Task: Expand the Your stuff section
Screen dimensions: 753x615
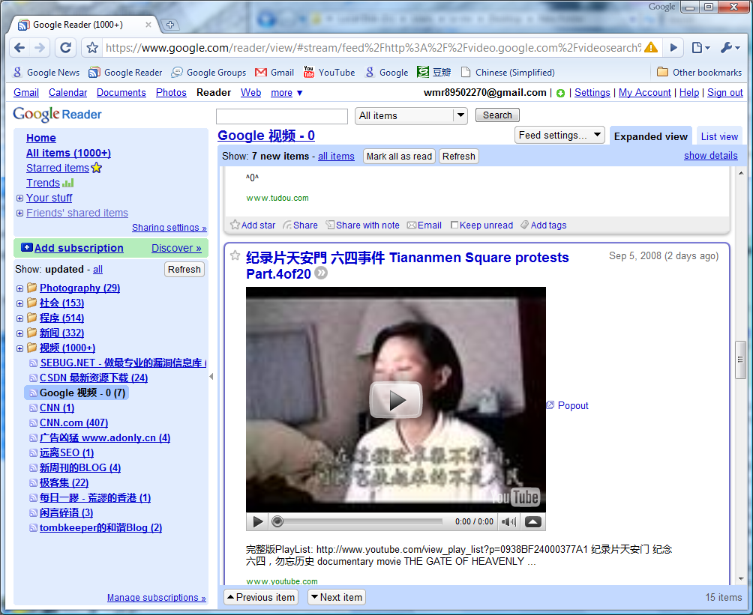Action: click(19, 198)
